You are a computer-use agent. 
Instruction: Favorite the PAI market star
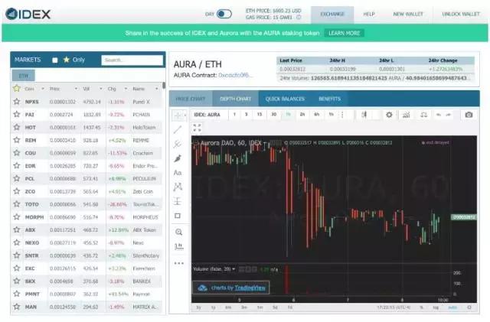pyautogui.click(x=17, y=114)
